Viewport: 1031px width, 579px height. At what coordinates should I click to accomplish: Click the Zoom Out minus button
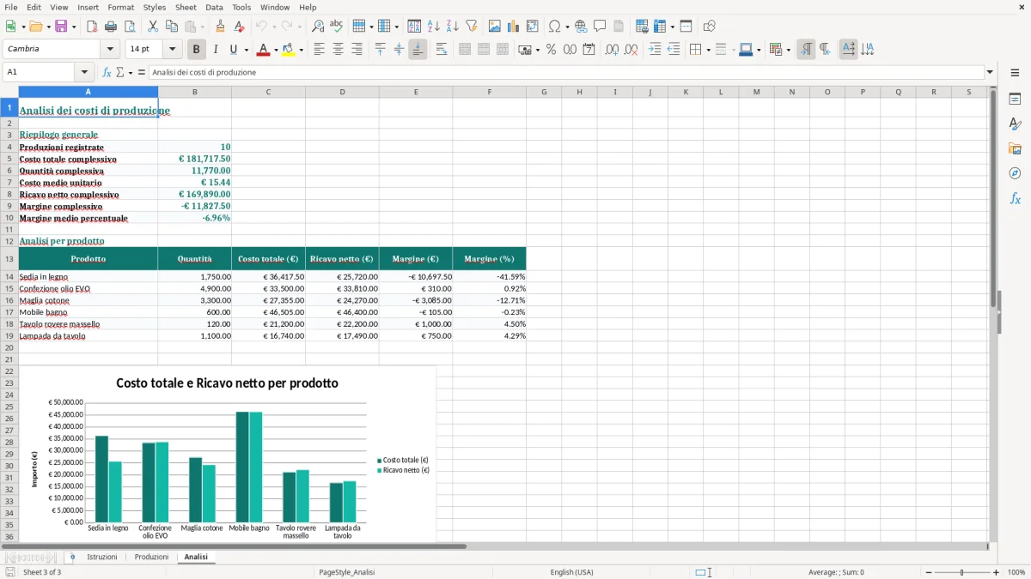(x=928, y=572)
